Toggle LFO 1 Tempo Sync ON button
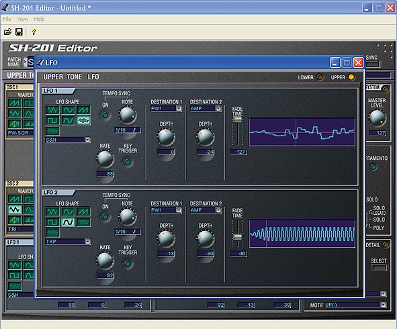 pos(105,115)
